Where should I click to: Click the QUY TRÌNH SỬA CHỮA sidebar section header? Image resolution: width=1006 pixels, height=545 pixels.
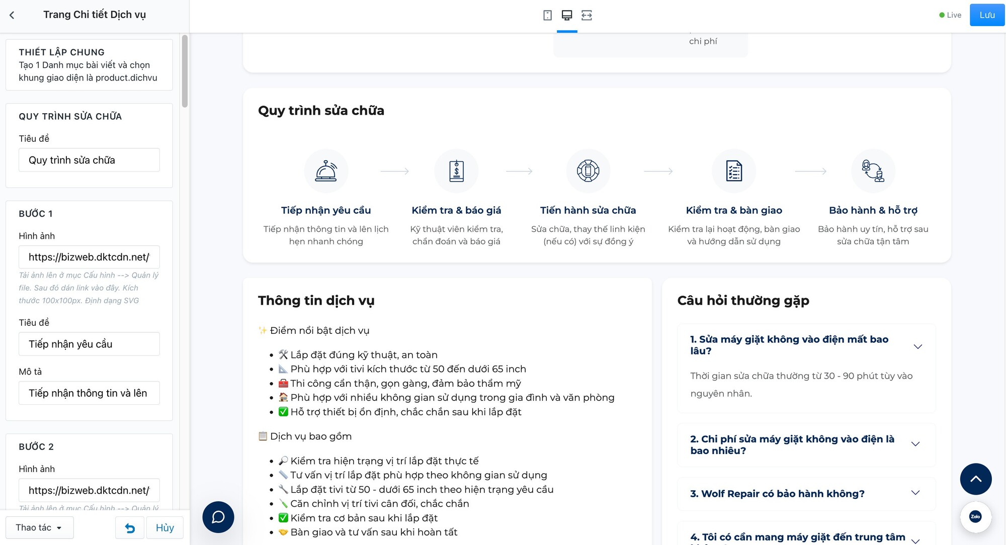tap(70, 117)
